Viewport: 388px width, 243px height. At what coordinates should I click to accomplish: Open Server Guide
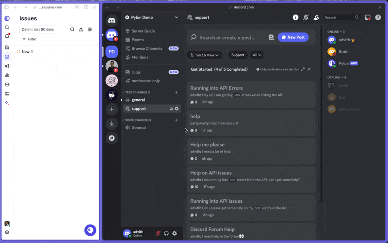click(152, 31)
